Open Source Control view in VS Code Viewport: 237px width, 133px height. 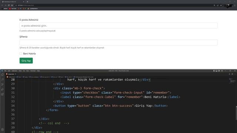pos(3,85)
